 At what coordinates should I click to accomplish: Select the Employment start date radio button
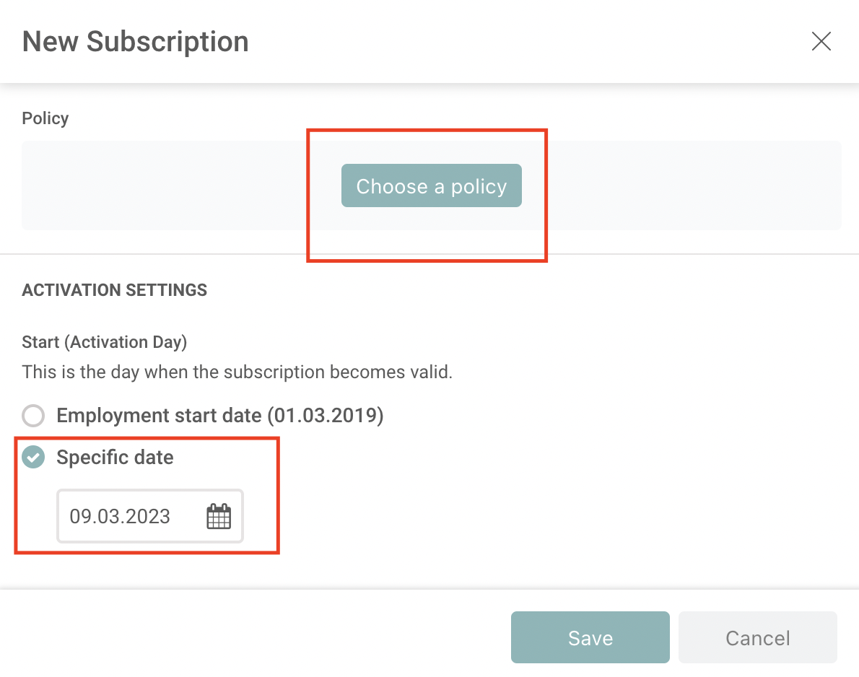[33, 416]
